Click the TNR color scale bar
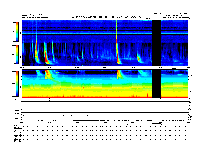The height and width of the screenshot is (157, 203). pos(17,84)
